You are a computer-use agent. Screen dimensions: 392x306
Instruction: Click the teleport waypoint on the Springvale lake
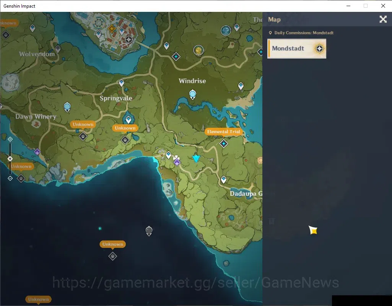(x=128, y=120)
